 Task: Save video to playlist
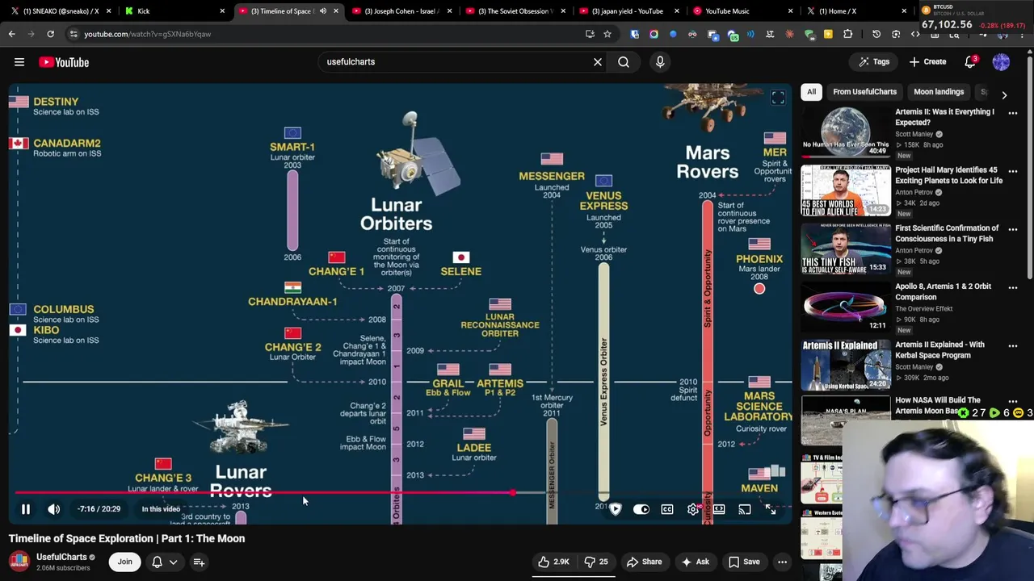744,562
